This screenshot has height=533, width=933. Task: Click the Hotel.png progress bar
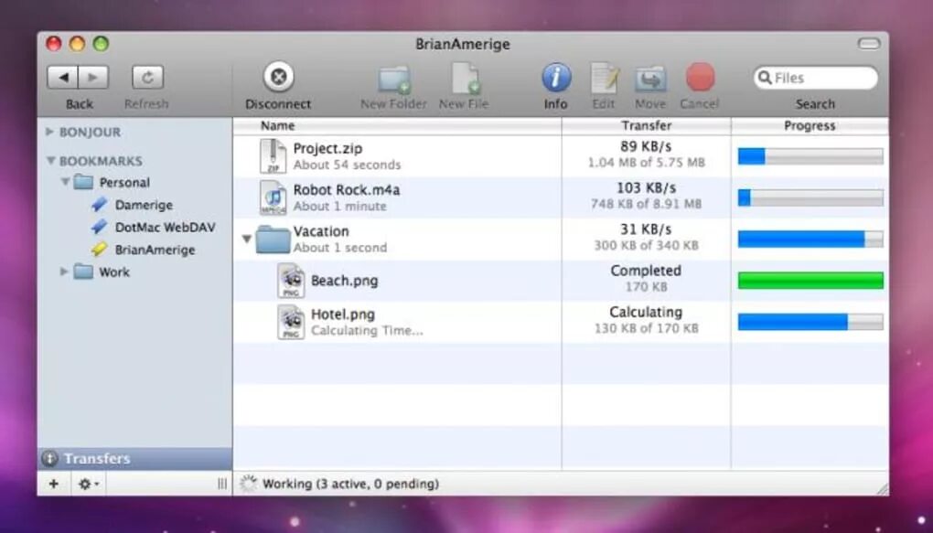tap(810, 322)
